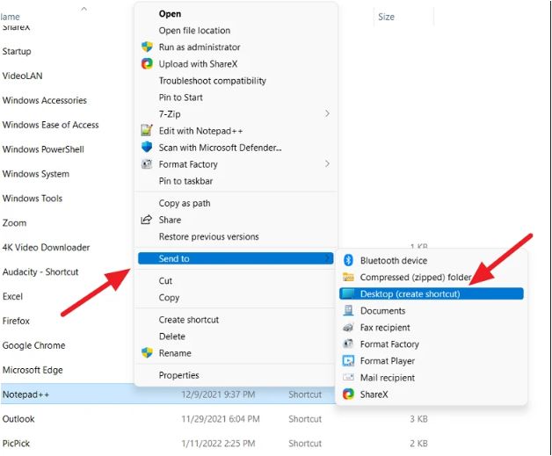Expand the Format Factory submenu arrow
The image size is (552, 456).
[327, 164]
